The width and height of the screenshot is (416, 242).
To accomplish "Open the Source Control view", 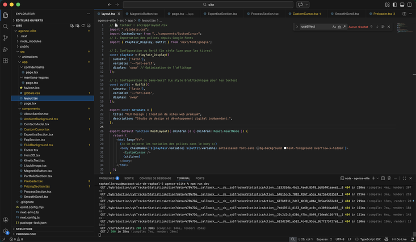I will tap(6, 37).
